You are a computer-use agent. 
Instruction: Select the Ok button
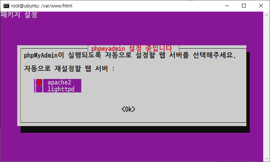click(x=128, y=109)
